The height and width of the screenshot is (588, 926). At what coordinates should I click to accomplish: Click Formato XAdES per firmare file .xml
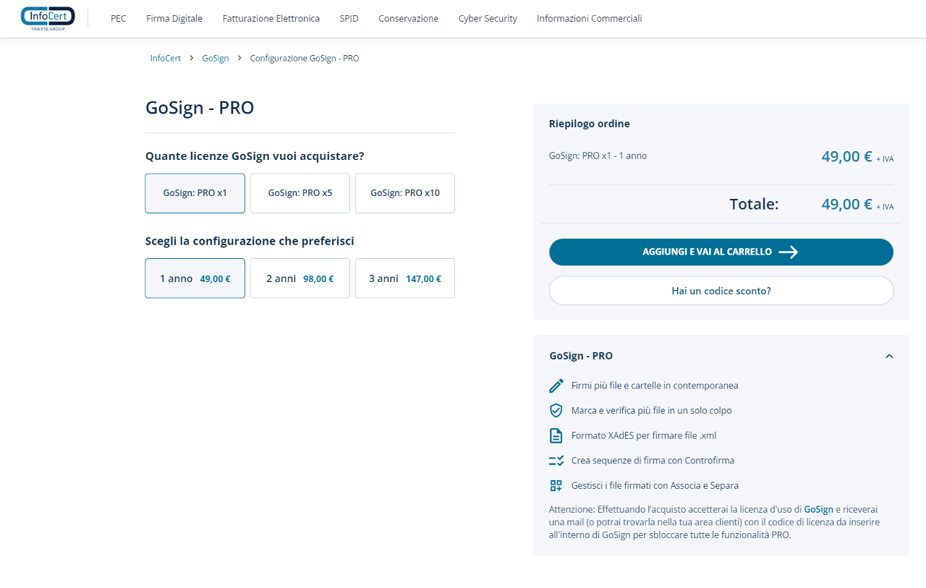pos(644,435)
